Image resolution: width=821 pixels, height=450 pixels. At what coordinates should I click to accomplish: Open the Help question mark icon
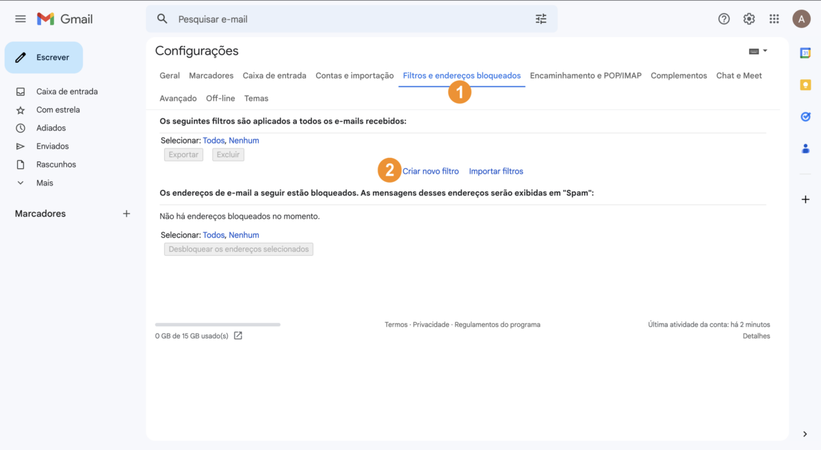tap(724, 19)
